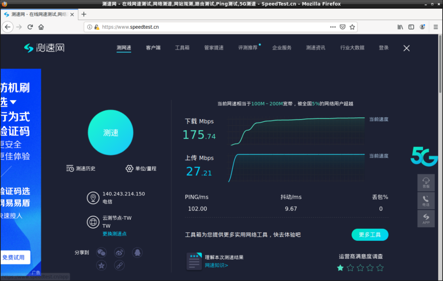Share result via QQ bell icon
The width and height of the screenshot is (443, 281).
(x=137, y=252)
